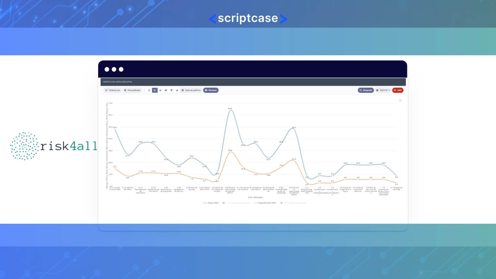Open Tipos de gráficos chart options
Image resolution: width=496 pixels, height=279 pixels.
[x=191, y=90]
